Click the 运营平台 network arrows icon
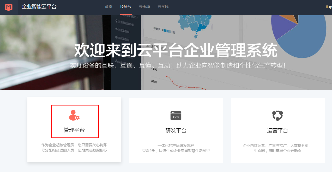The width and height of the screenshot is (332, 172). (x=277, y=116)
